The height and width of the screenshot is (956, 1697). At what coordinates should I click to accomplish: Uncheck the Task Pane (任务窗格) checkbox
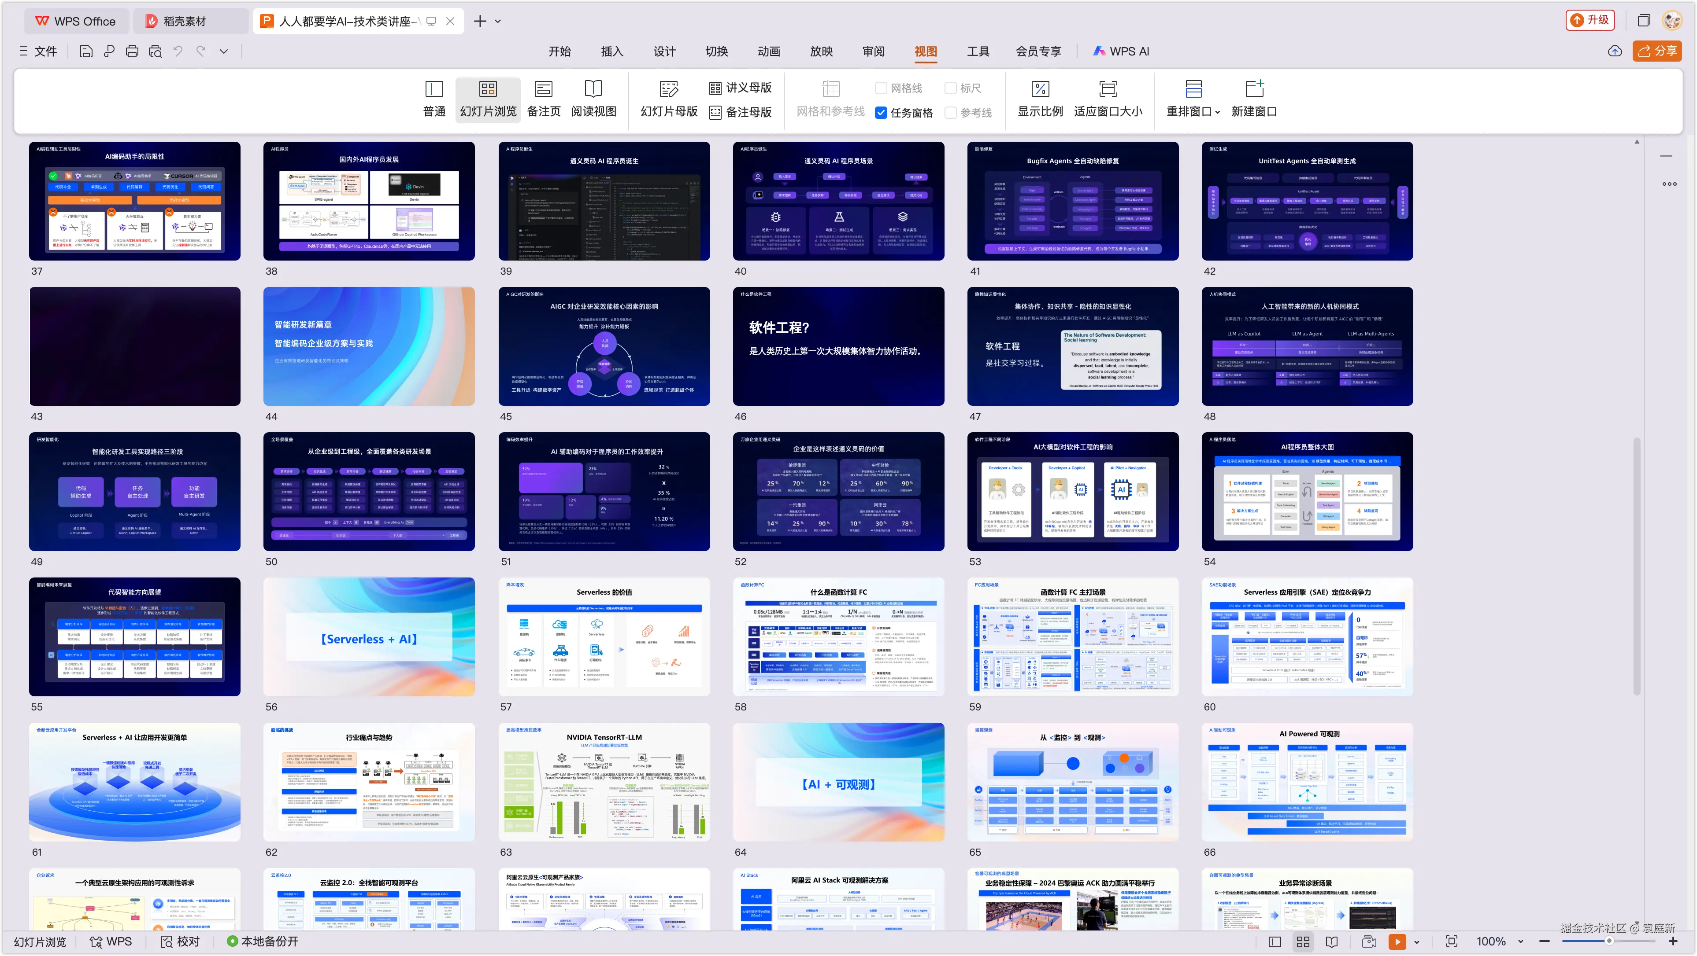(x=881, y=113)
